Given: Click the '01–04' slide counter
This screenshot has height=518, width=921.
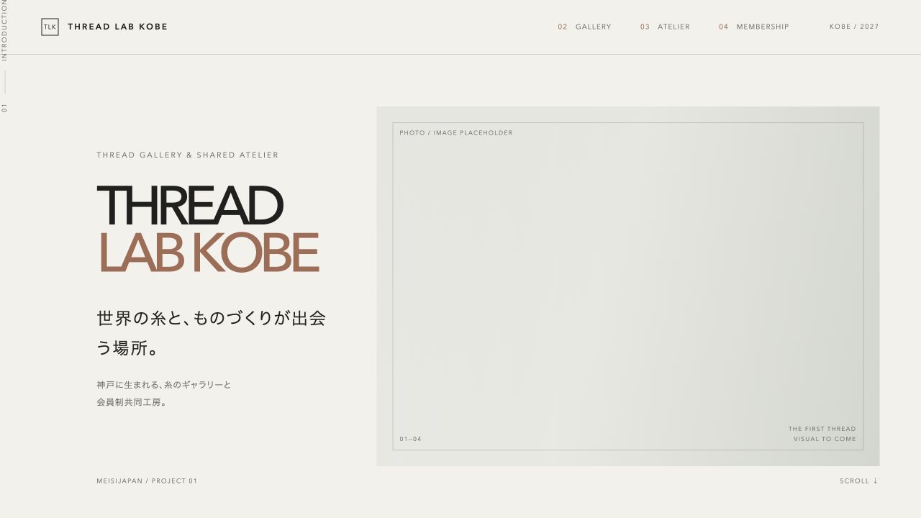Looking at the screenshot, I should coord(411,439).
